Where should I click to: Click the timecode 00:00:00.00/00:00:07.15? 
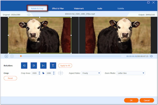137,56
